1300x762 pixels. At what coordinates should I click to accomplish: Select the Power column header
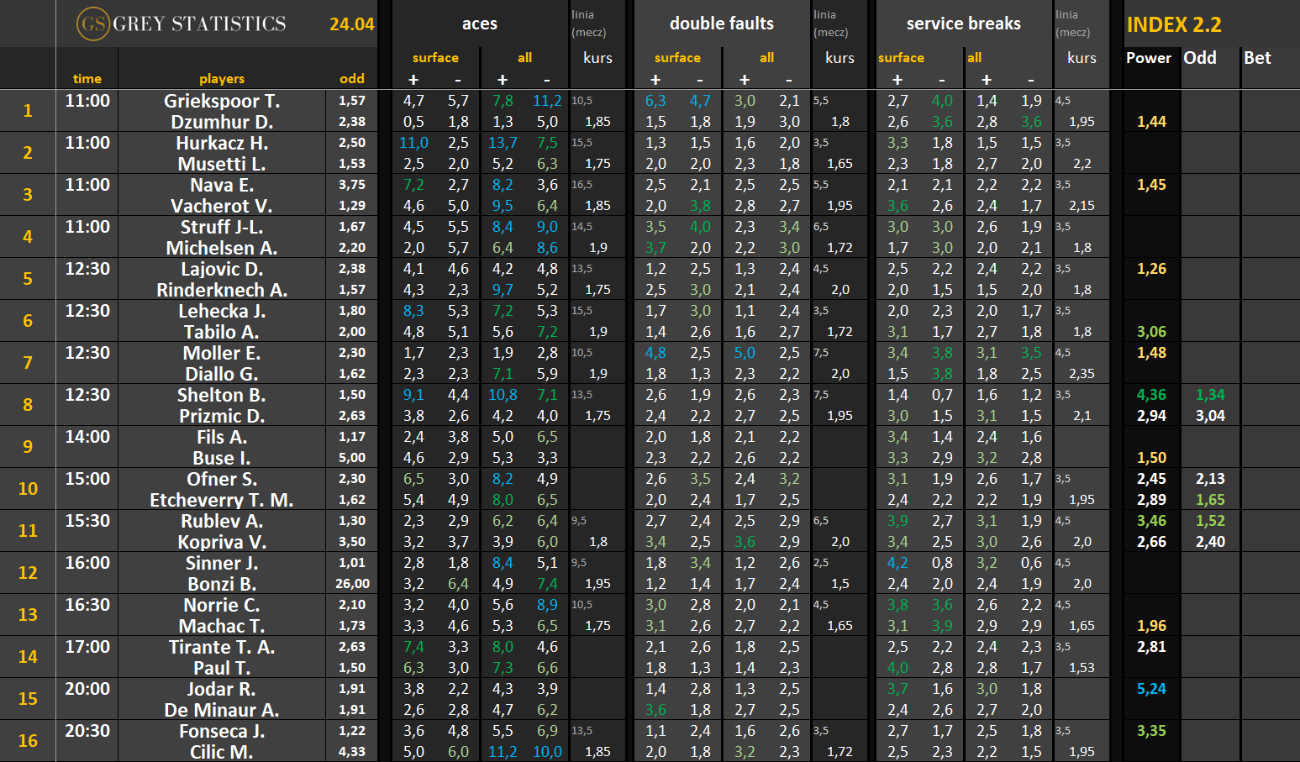point(1148,58)
